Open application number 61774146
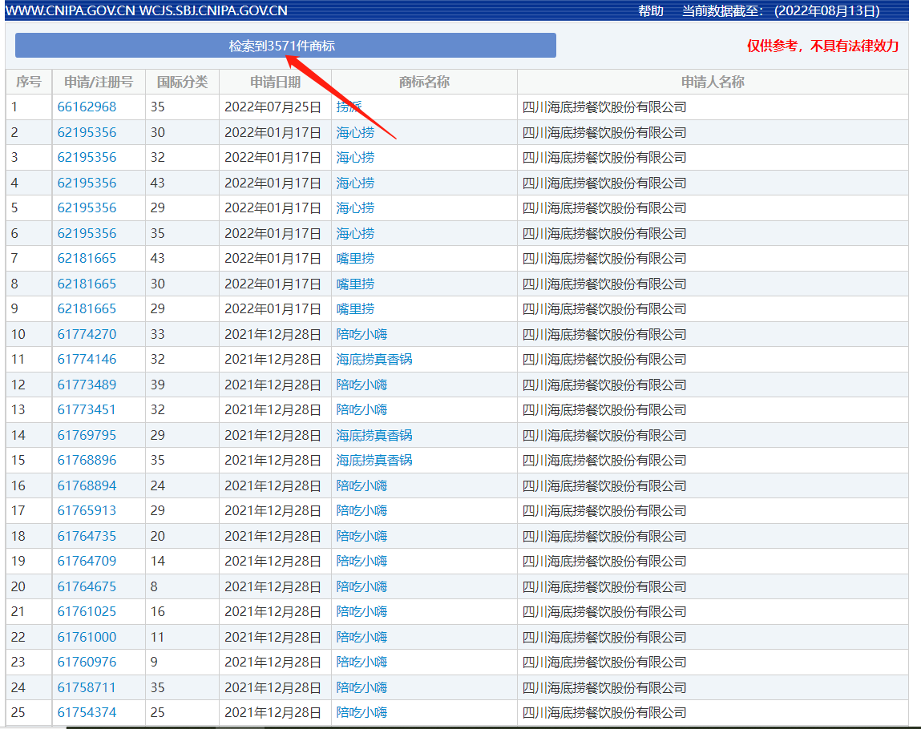The height and width of the screenshot is (729, 921). coord(87,359)
